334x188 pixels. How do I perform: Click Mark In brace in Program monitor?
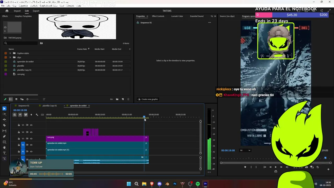point(251,167)
